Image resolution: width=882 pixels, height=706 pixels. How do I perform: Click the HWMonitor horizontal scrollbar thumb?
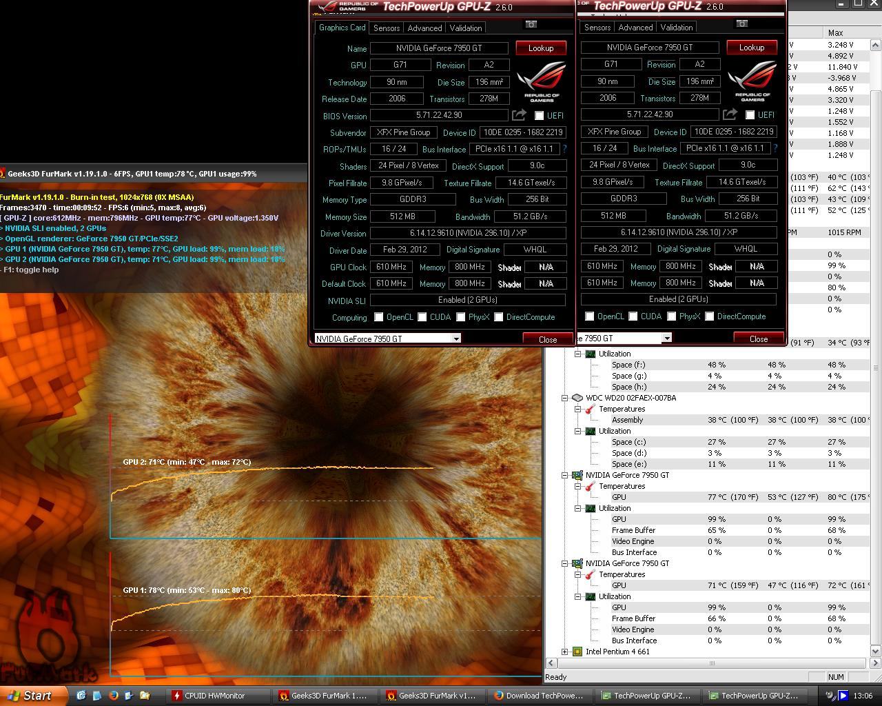712,663
